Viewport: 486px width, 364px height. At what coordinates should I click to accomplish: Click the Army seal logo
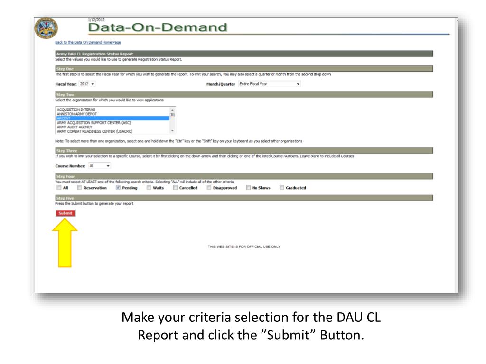point(46,28)
